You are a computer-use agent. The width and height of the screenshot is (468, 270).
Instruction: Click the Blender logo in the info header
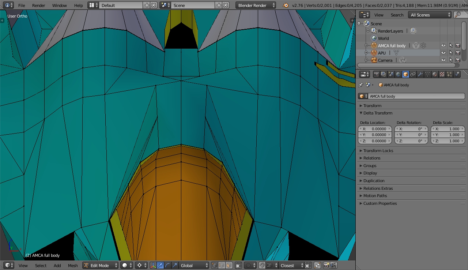point(286,5)
